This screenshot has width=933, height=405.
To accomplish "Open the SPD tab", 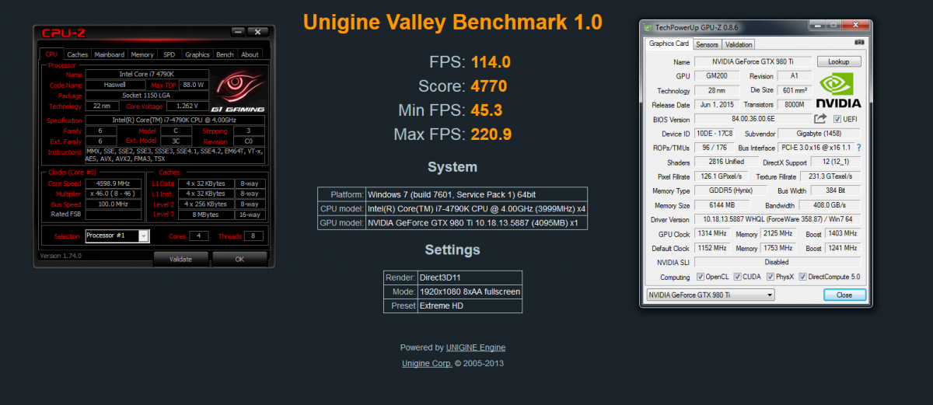I will pyautogui.click(x=169, y=54).
